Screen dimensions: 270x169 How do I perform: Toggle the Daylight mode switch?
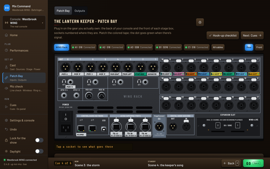tap(39, 151)
